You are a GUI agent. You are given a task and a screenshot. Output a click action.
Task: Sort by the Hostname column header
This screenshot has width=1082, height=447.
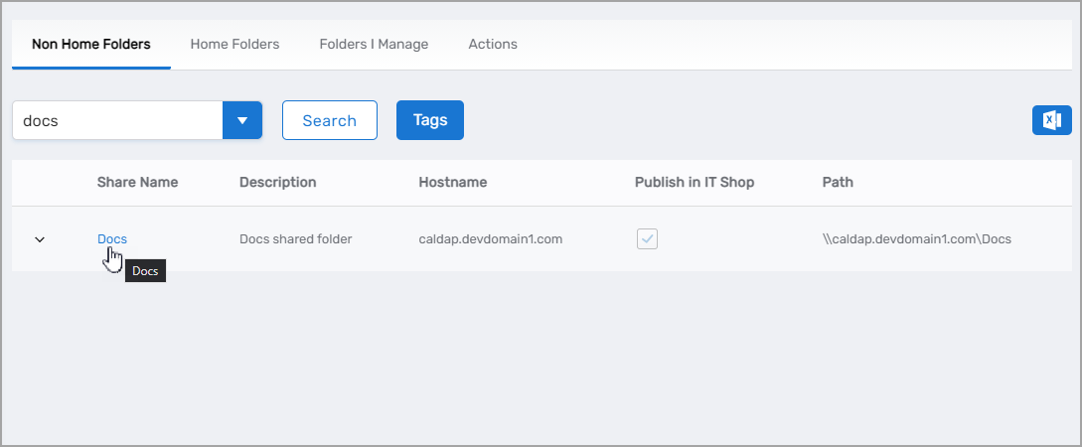click(x=452, y=183)
